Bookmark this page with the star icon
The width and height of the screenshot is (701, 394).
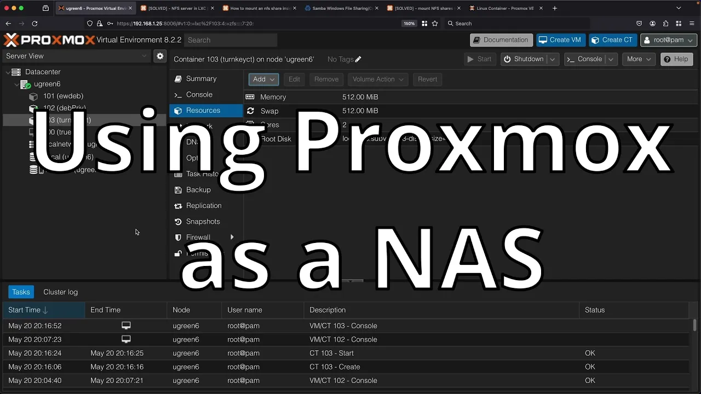click(x=435, y=24)
